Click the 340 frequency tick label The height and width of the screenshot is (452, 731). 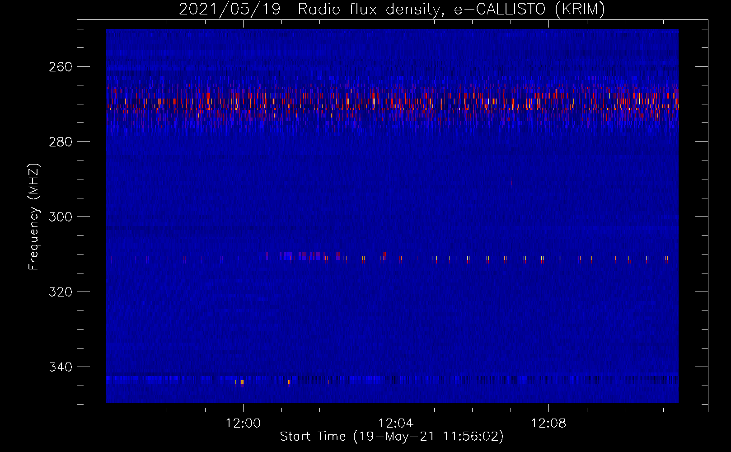pyautogui.click(x=61, y=367)
